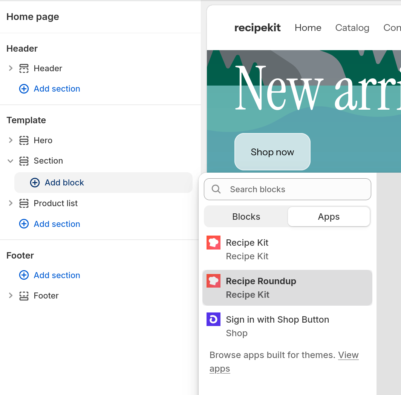
Task: Expand the Header section chevron
Action: 11,68
